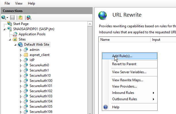Image resolution: width=176 pixels, height=114 pixels.
Task: Click the aspnet_client folder icon
Action: click(26, 55)
